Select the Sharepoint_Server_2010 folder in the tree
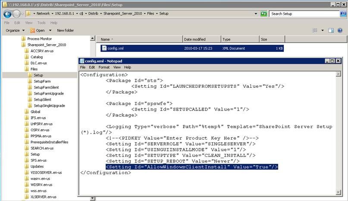Image resolution: width=348 pixels, height=201 pixels. (x=47, y=45)
